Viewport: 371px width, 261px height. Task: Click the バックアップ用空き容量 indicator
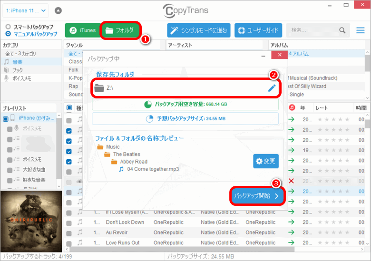click(185, 104)
